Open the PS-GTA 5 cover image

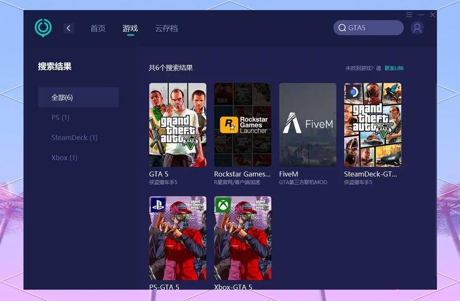[x=178, y=238]
